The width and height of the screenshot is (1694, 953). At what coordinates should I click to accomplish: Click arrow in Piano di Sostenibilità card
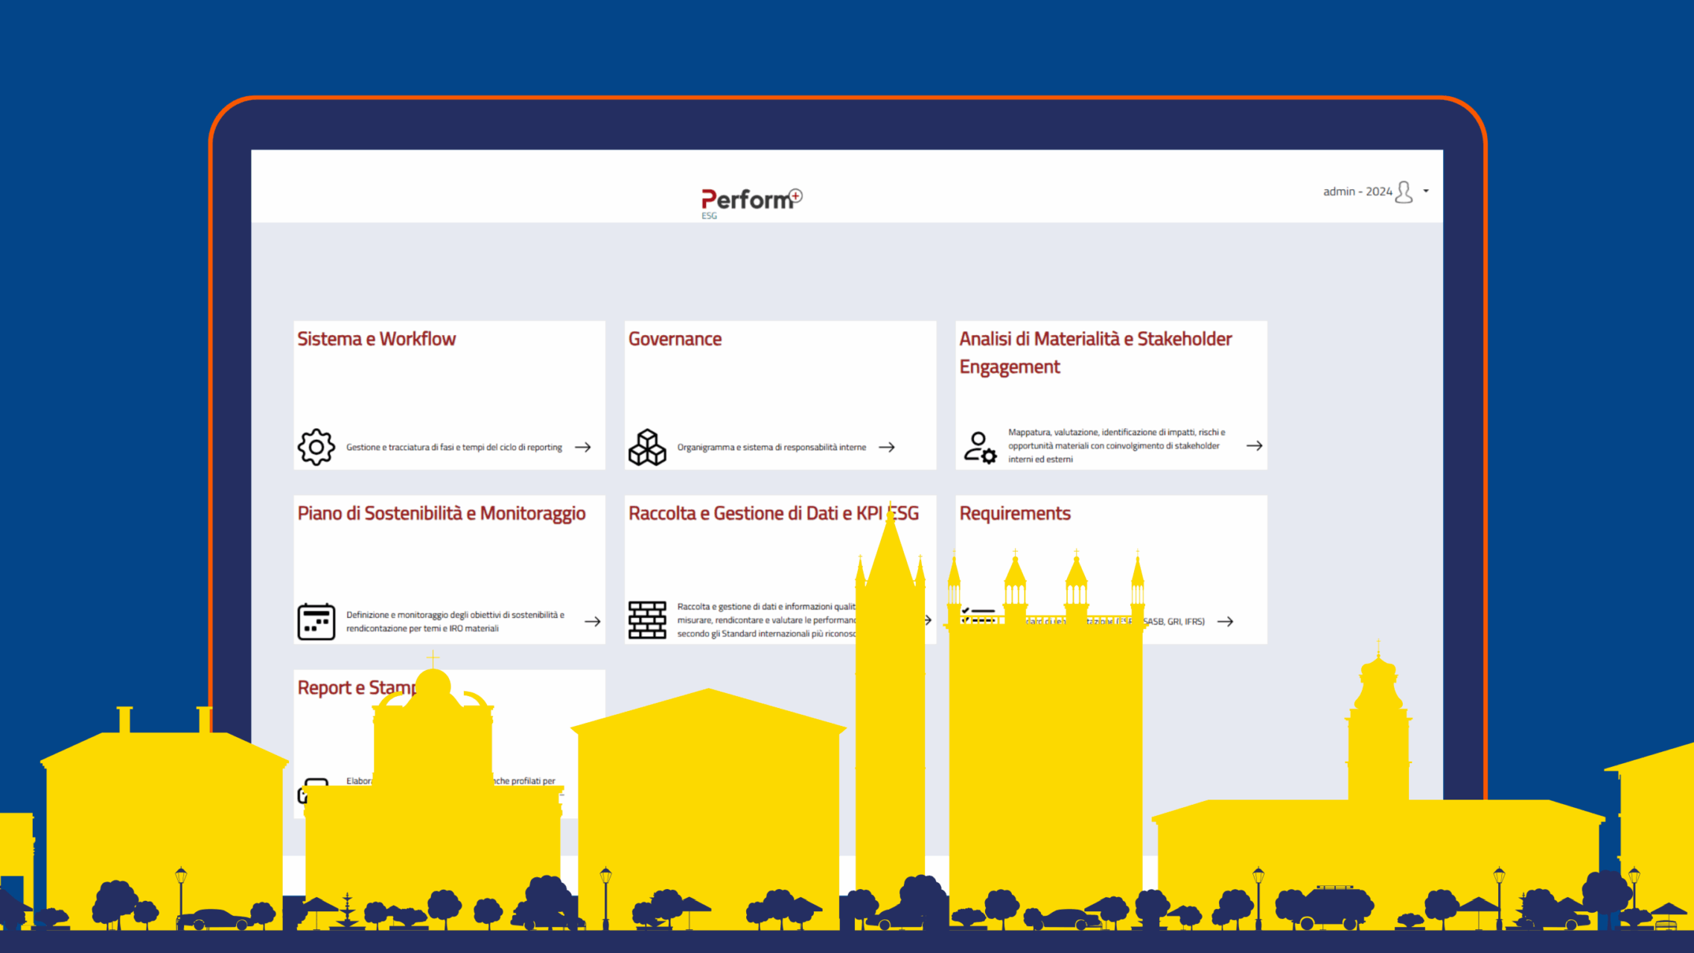[592, 621]
